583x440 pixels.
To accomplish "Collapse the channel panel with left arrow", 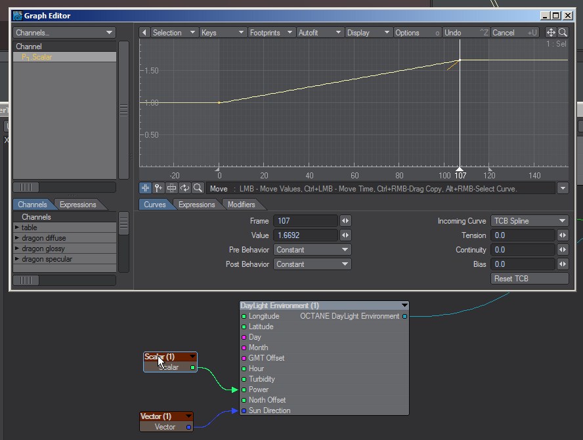I will pyautogui.click(x=144, y=33).
